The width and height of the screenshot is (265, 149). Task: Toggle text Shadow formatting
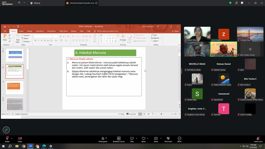[x=45, y=41]
